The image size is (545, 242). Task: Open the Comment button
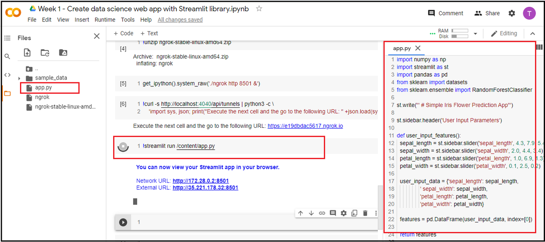point(446,13)
